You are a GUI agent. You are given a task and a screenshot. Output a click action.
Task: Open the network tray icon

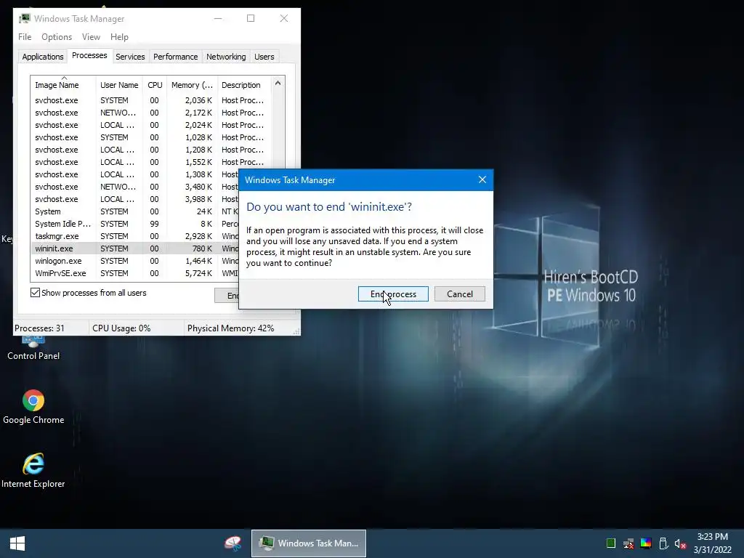pos(628,543)
